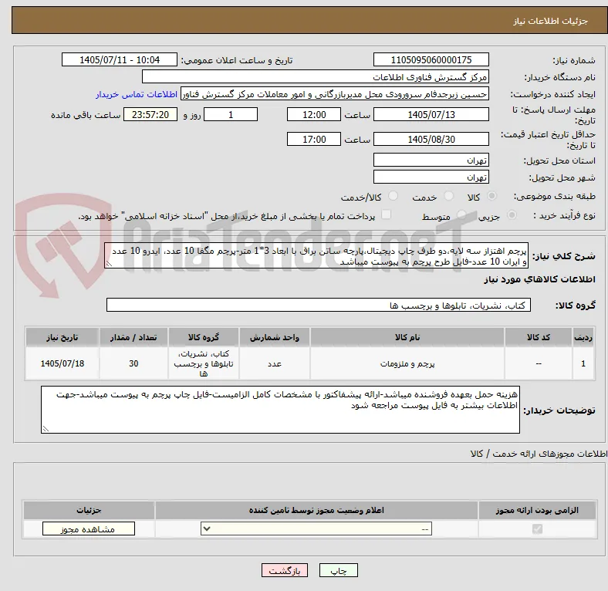Click the تعداد / مقدار column header
This screenshot has height=591, width=608.
click(133, 337)
